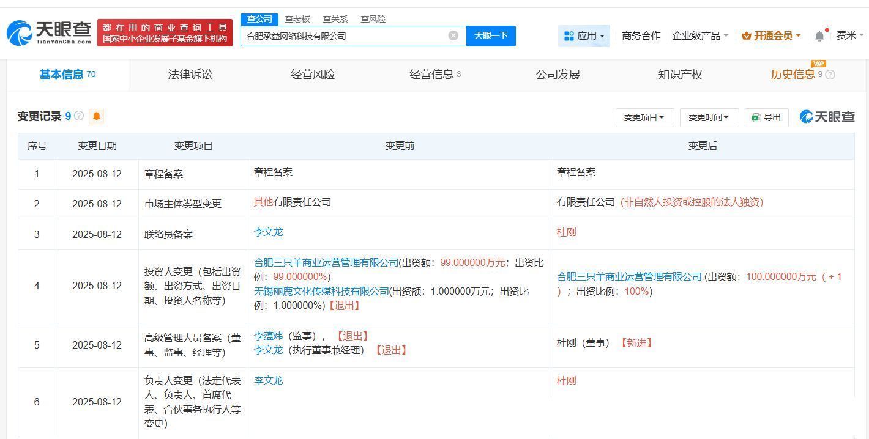Expand the 变更项目 filter dropdown
This screenshot has height=439, width=869.
pyautogui.click(x=644, y=117)
